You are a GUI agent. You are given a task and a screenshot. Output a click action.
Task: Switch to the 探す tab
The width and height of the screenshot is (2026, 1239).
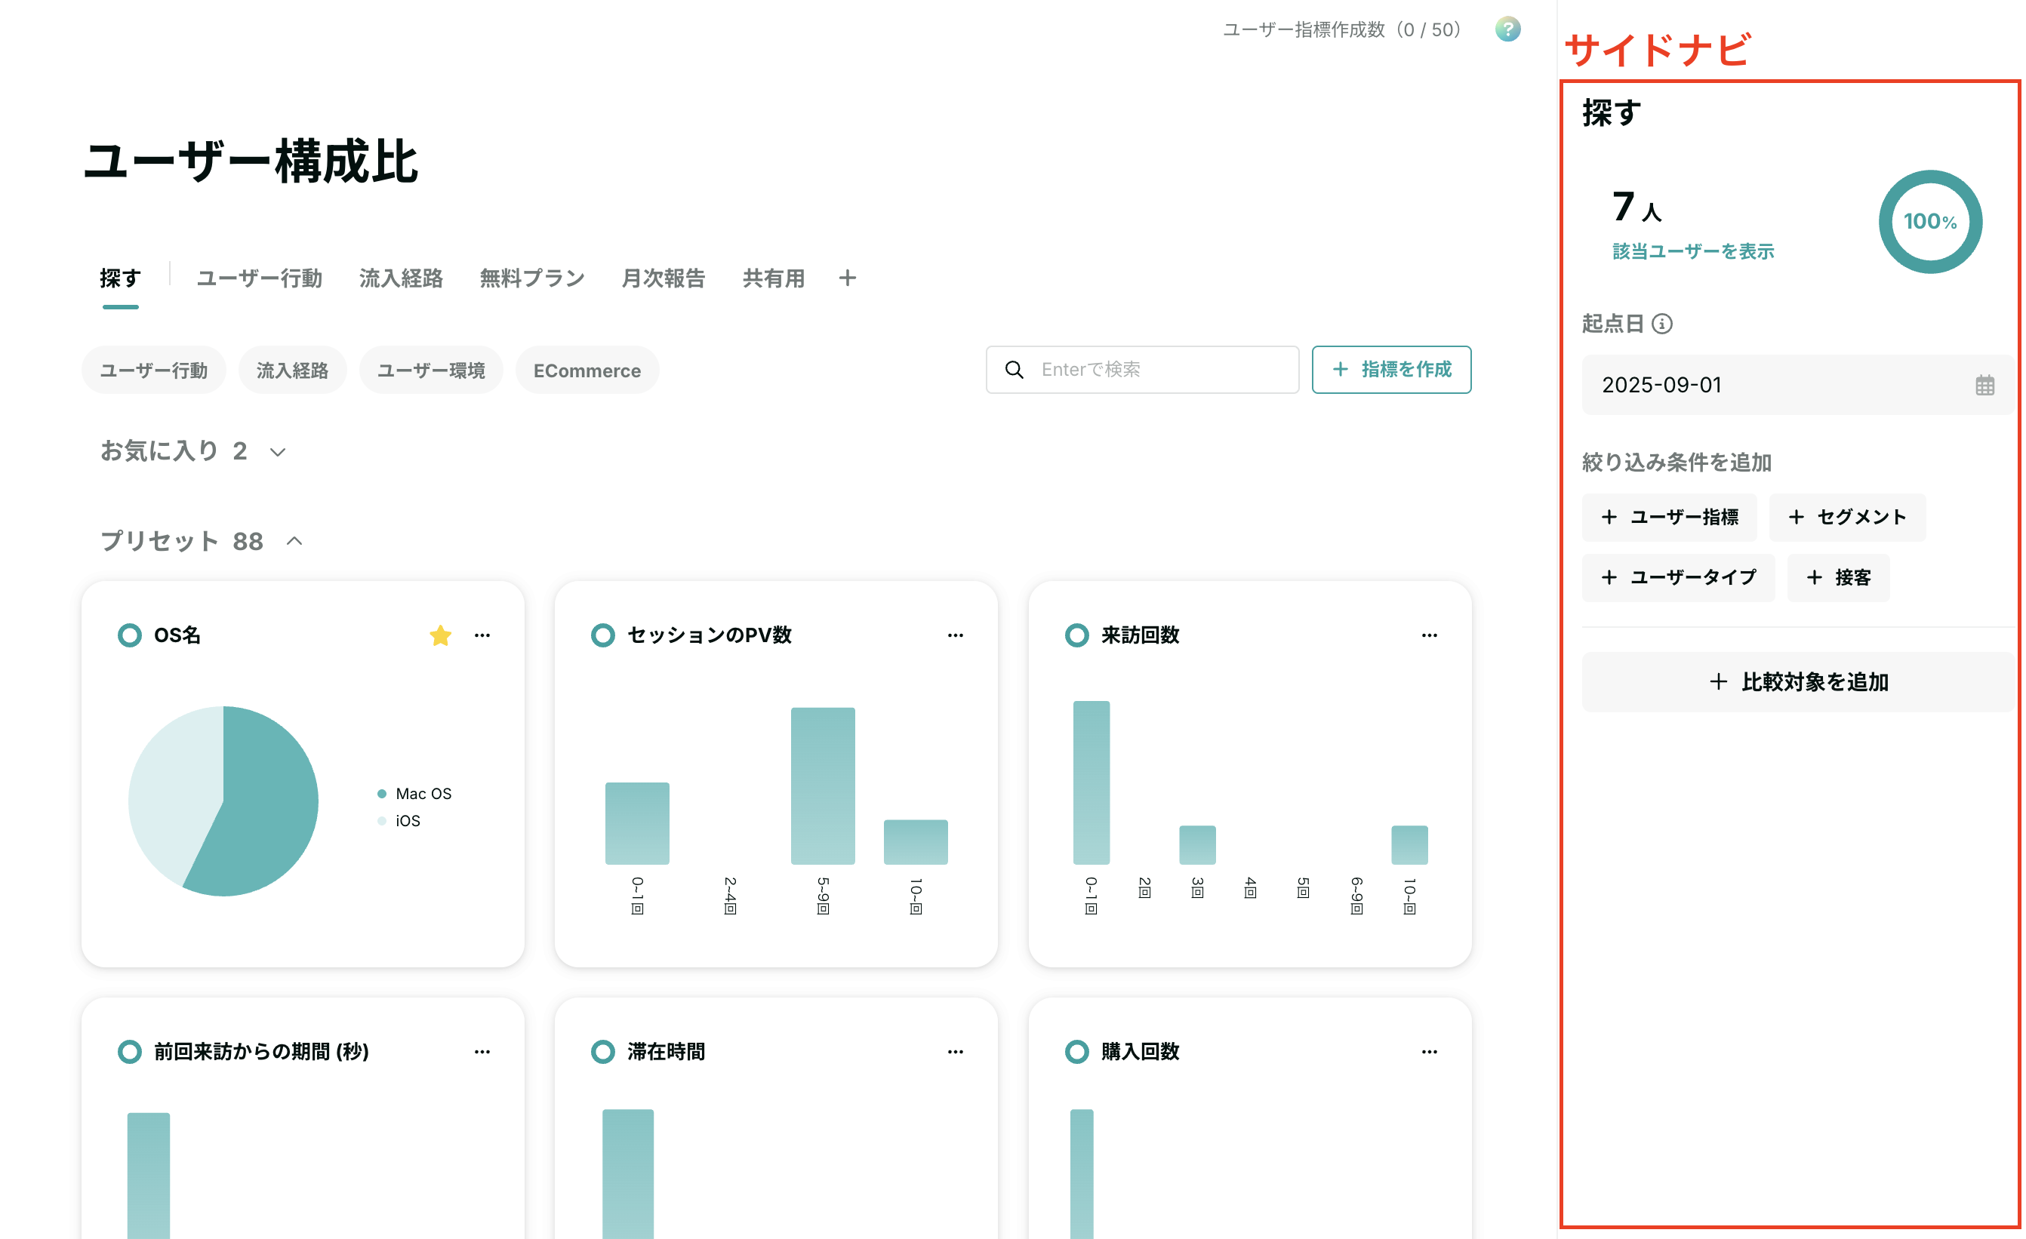[120, 278]
